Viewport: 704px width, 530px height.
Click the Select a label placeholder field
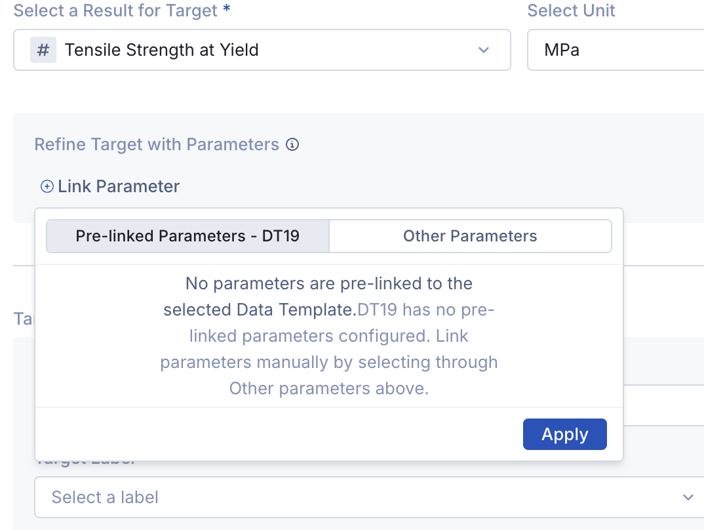pos(369,497)
